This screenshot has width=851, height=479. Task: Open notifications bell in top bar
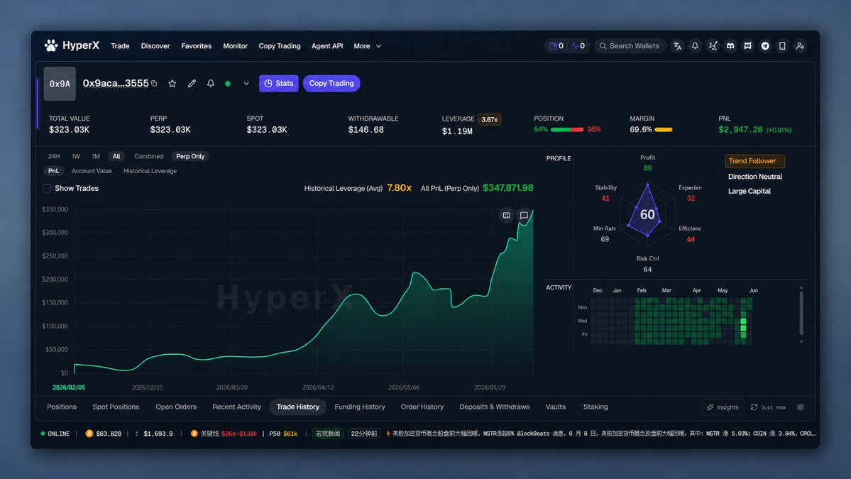tap(695, 46)
